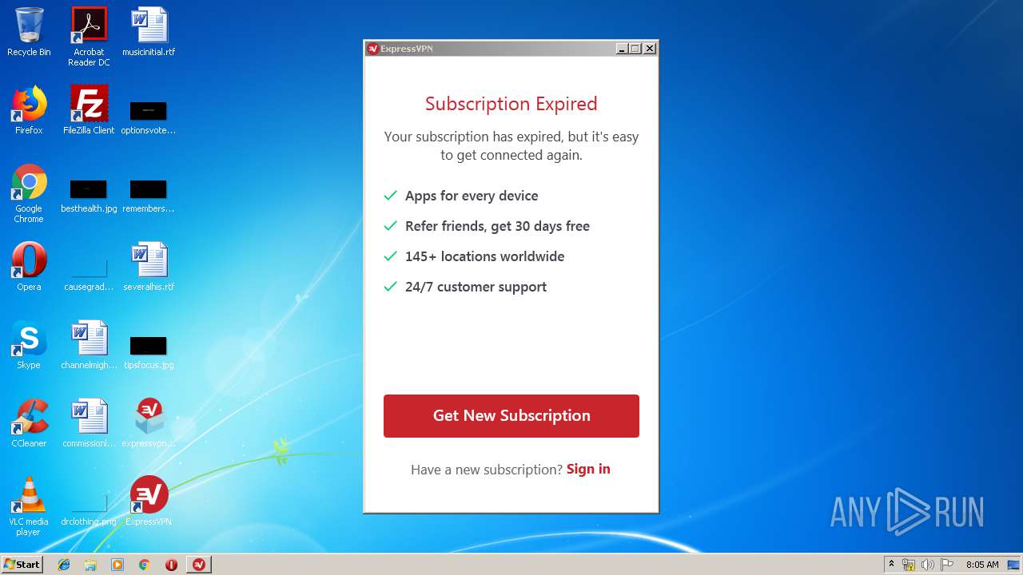Close the ExpressVPN window
1023x575 pixels.
pos(650,49)
